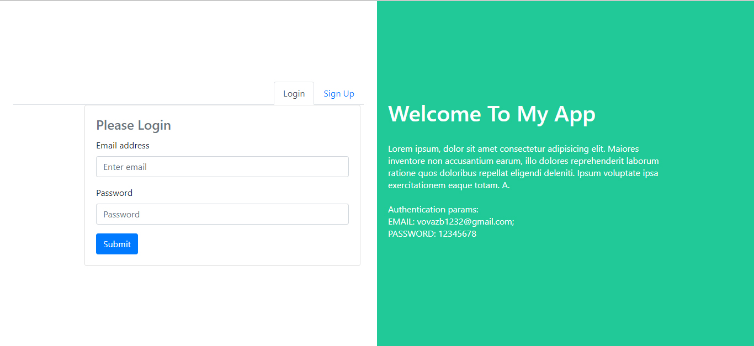Select the Lorem ipsum paragraph
Viewport: 754px width, 346px height.
tap(524, 167)
